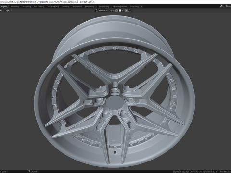Click the Lights | Cap_Logo status text
This screenshot has width=231, height=173.
click(181, 172)
